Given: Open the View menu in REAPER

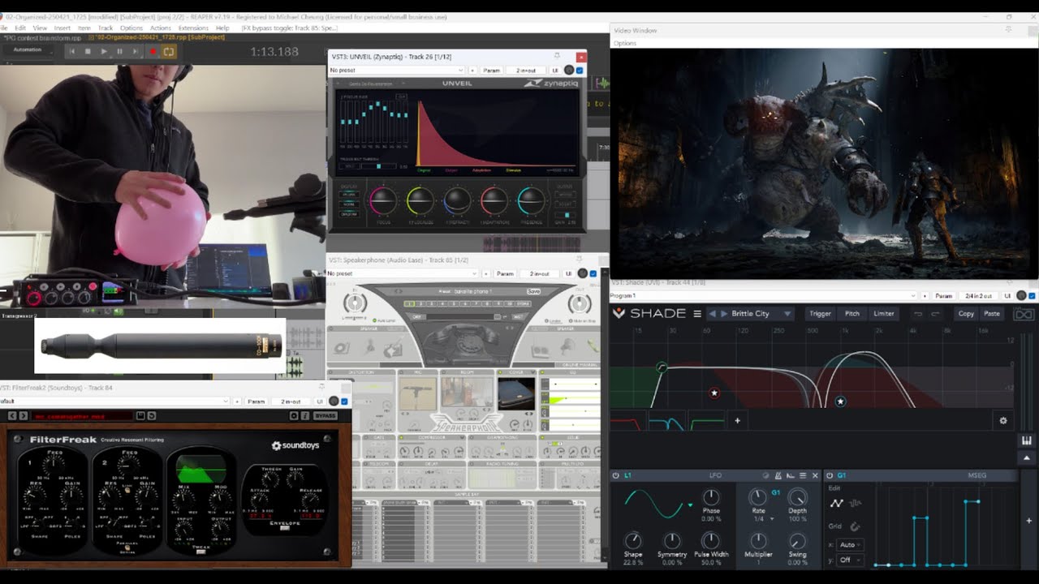Looking at the screenshot, I should point(40,28).
